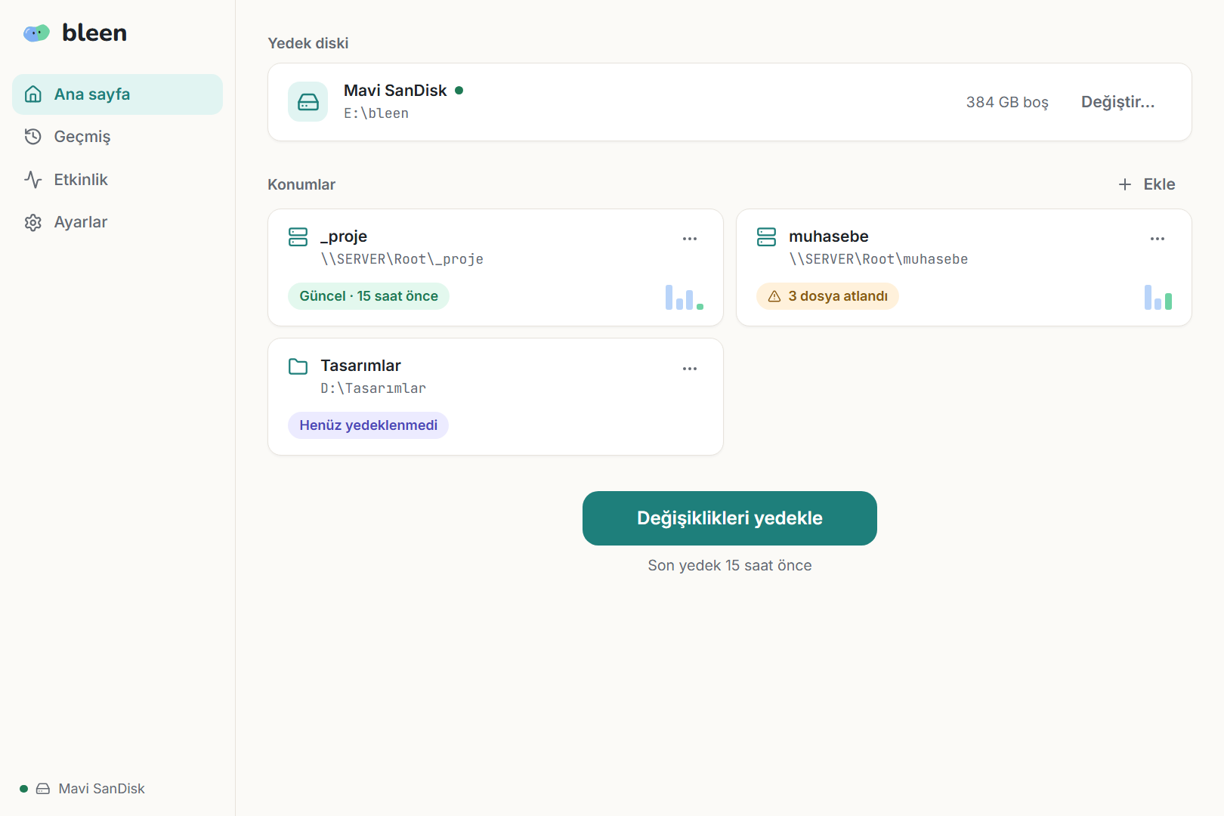Screen dimensions: 1224x816
Task: Select the Tasarımlar card title
Action: (x=360, y=366)
